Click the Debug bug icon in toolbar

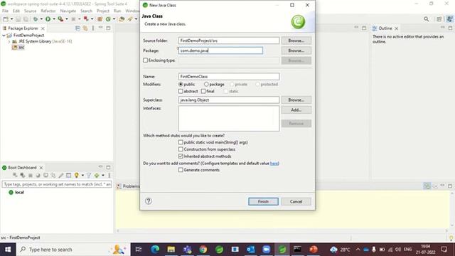[x=36, y=19]
